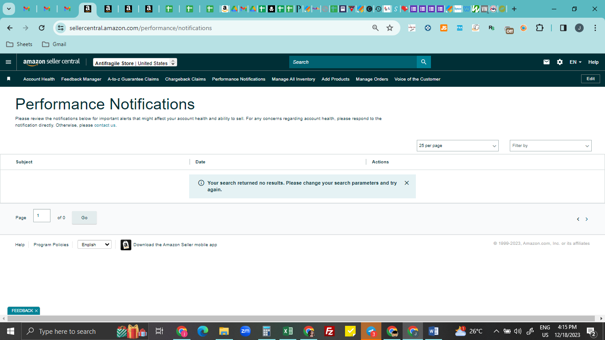The image size is (605, 340).
Task: Close the FEEDBACK tab
Action: point(36,311)
